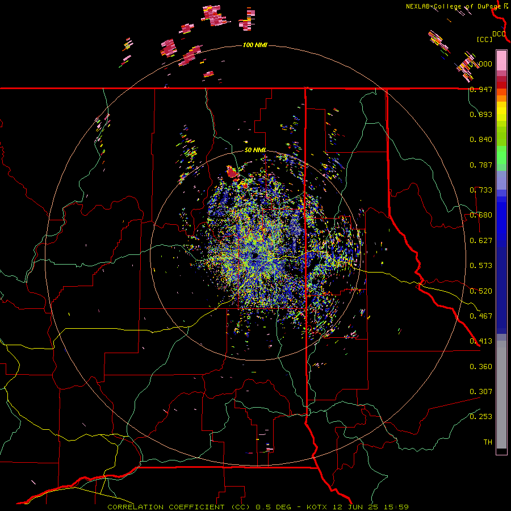Select the 0.840 scale label
This screenshot has width=511, height=511.
(481, 140)
